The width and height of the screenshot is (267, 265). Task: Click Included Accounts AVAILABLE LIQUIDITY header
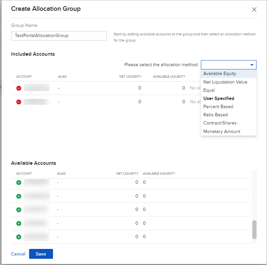coord(169,76)
